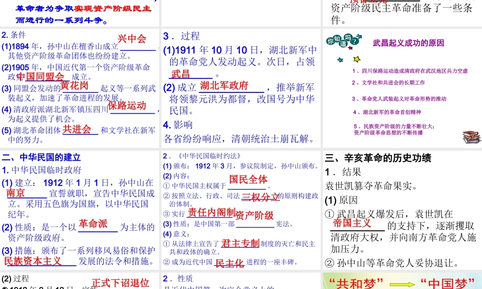This screenshot has height=289, width=482.
Task: Select the slide about 武昌起义成功的原因
Action: [402, 88]
